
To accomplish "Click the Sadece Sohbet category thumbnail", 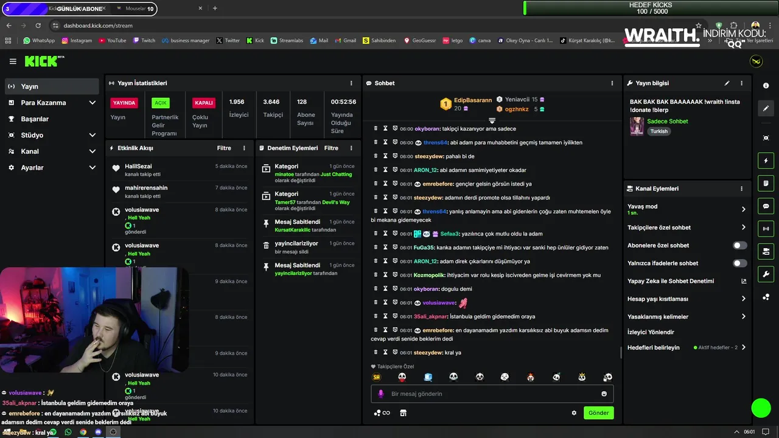I will (x=637, y=126).
